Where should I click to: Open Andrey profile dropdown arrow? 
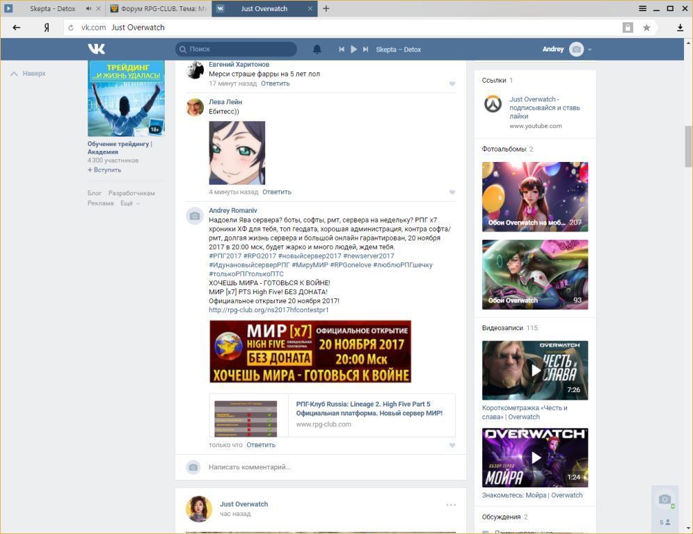tap(590, 49)
